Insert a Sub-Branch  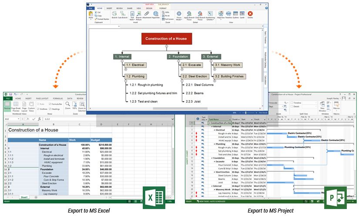click(123, 15)
